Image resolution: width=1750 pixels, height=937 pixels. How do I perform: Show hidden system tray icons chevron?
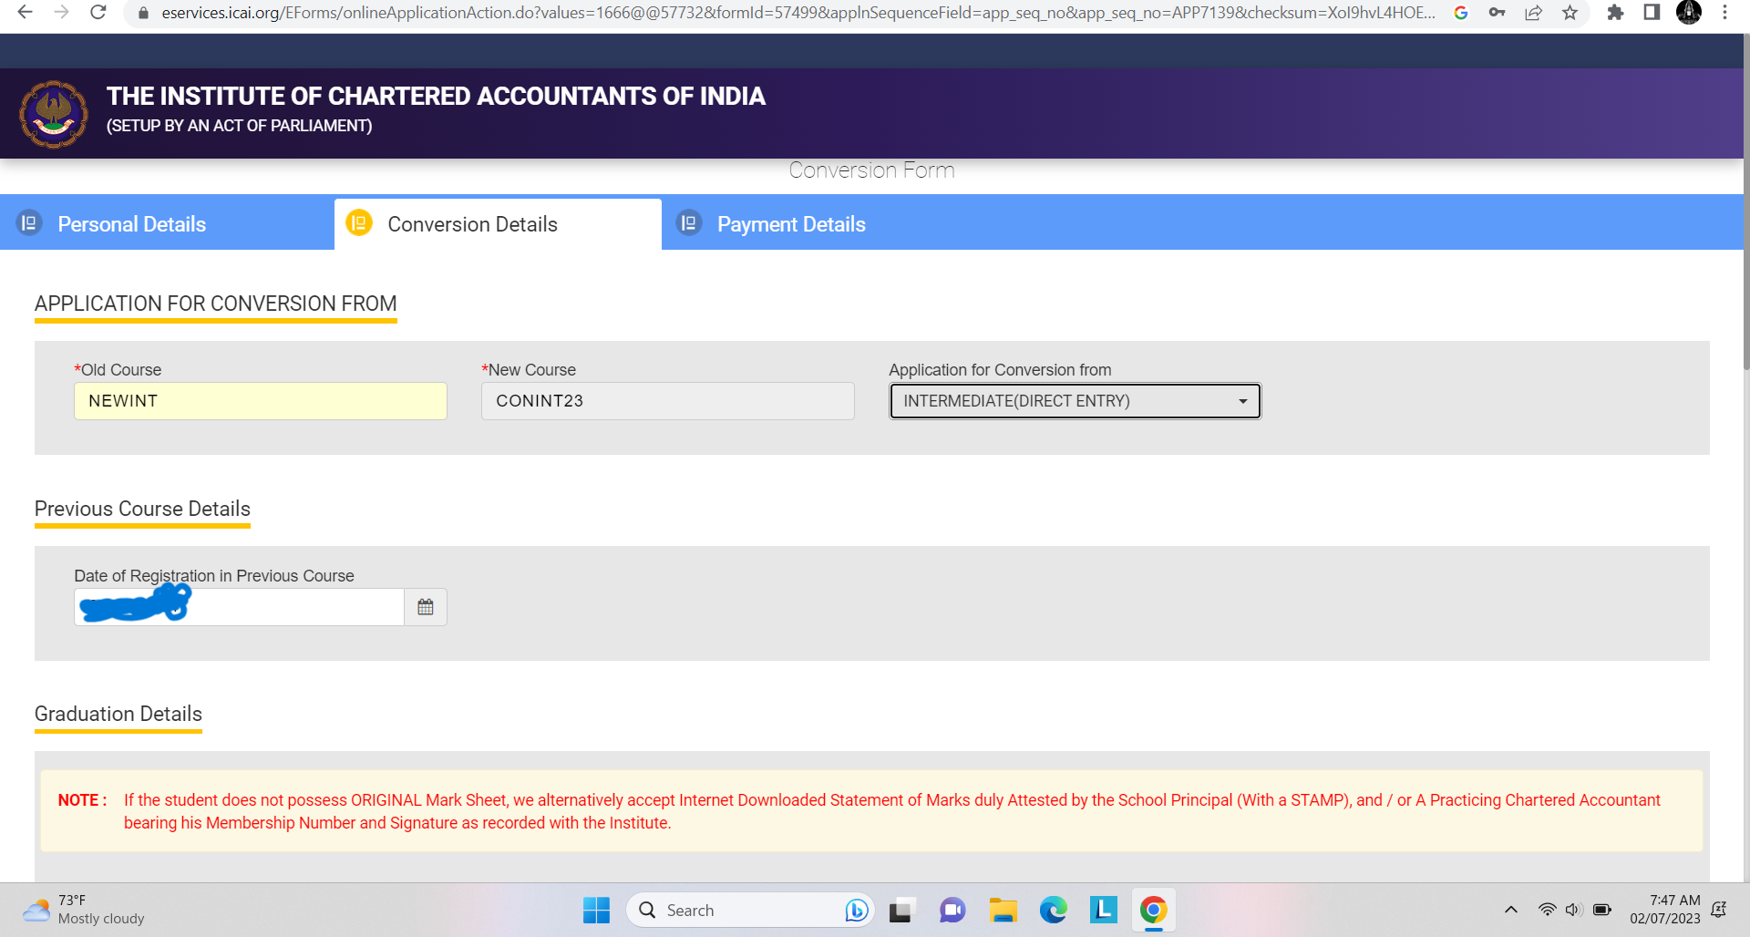(1510, 910)
